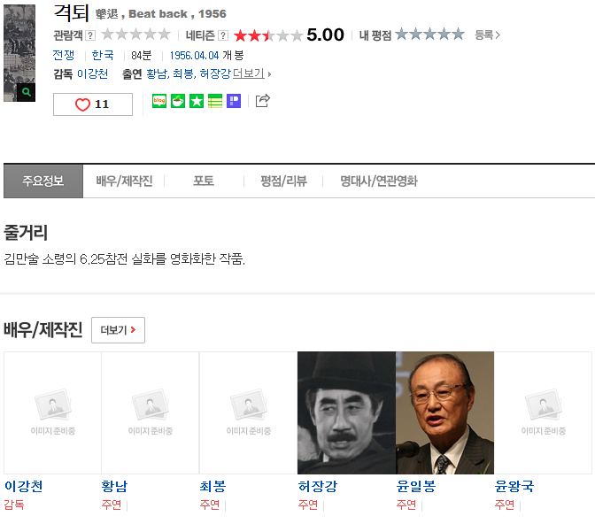
Task: Open the 등록 rating submit arrow
Action: click(x=487, y=35)
